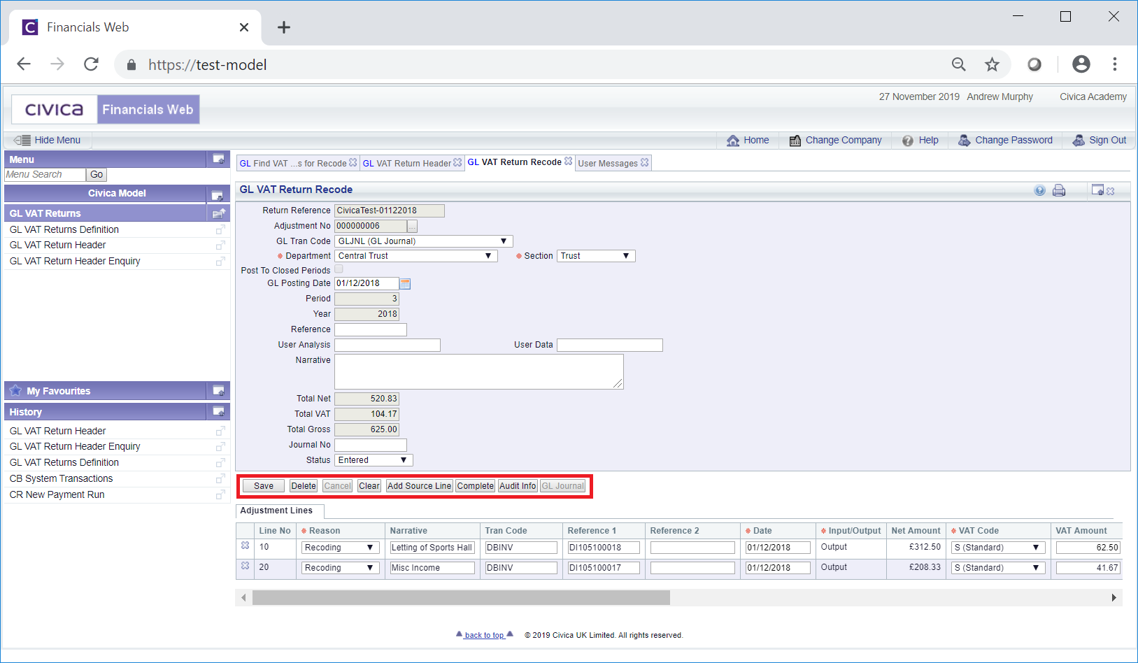Open the Section dropdown

[596, 256]
